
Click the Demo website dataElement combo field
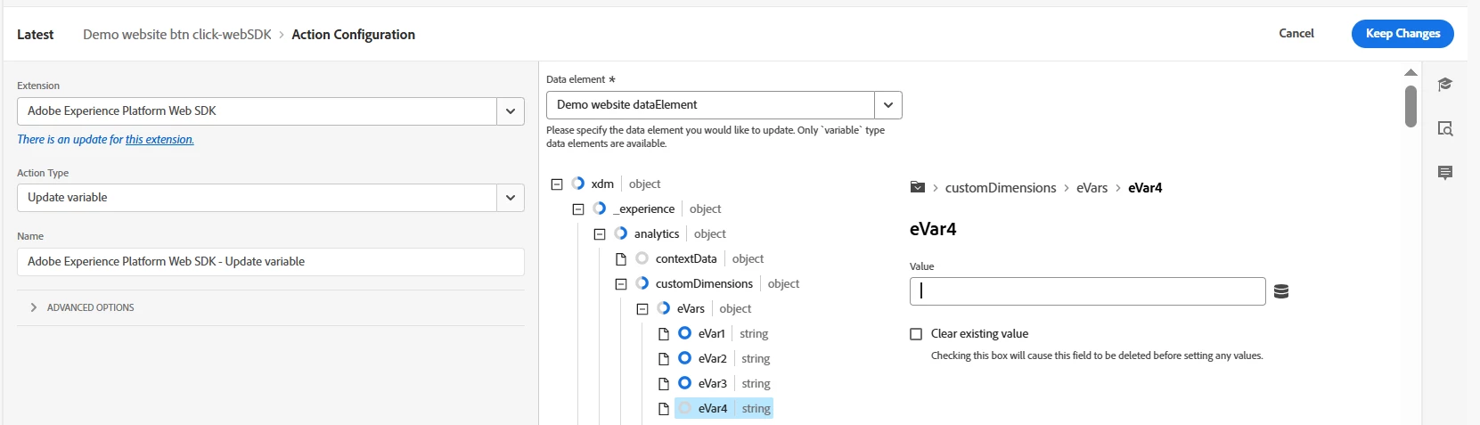pos(710,105)
